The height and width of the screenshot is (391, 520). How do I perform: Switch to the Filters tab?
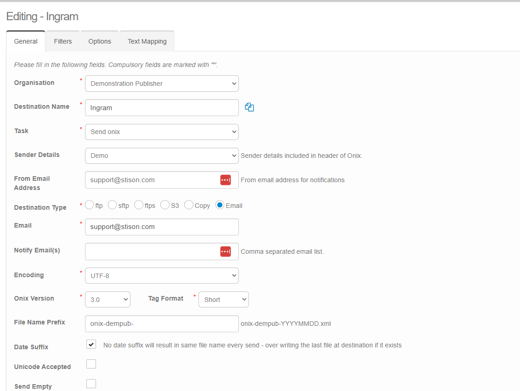coord(63,41)
